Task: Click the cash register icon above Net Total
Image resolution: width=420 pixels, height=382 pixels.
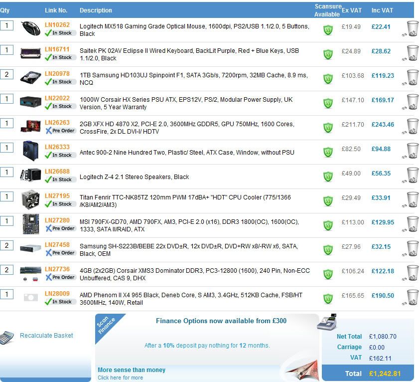Action: click(327, 322)
